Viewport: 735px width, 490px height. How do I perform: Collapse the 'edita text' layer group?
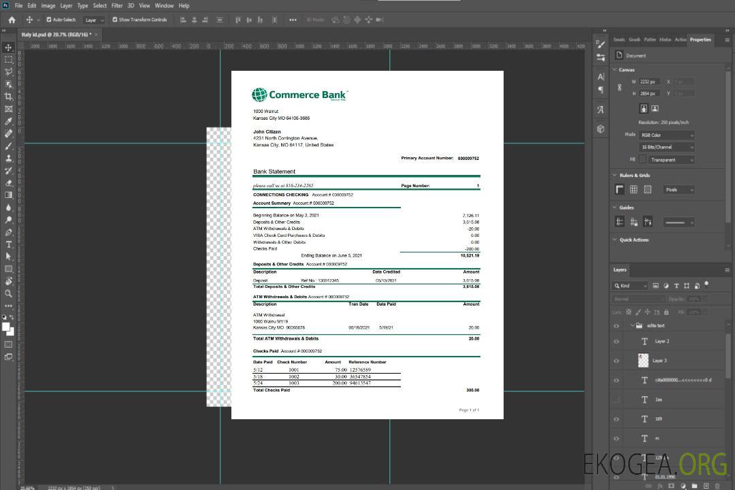click(x=632, y=325)
